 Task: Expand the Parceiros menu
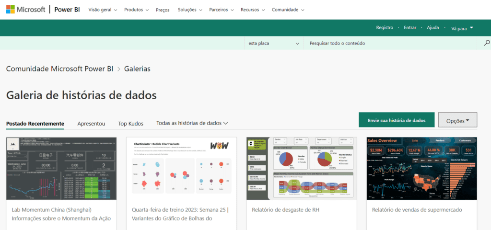(222, 10)
